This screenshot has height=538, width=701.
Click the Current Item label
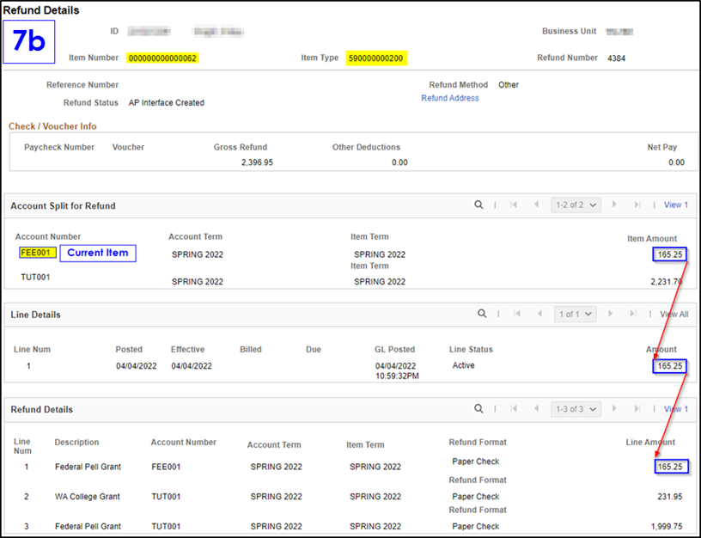pyautogui.click(x=97, y=253)
